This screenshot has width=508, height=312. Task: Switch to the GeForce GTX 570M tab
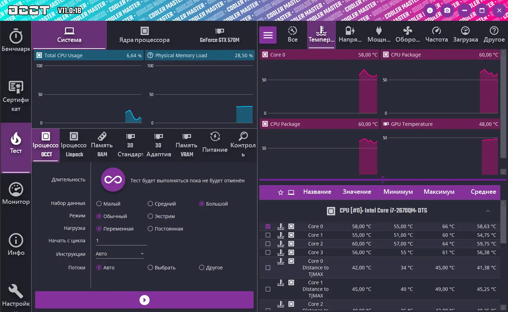220,35
